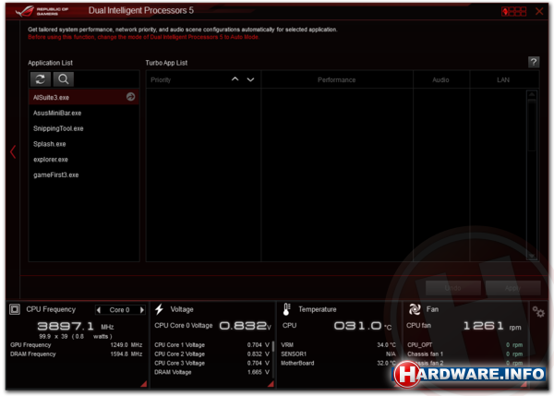Select explorer.exe in Application List
Viewport: 554px width, 396px height.
(x=84, y=160)
